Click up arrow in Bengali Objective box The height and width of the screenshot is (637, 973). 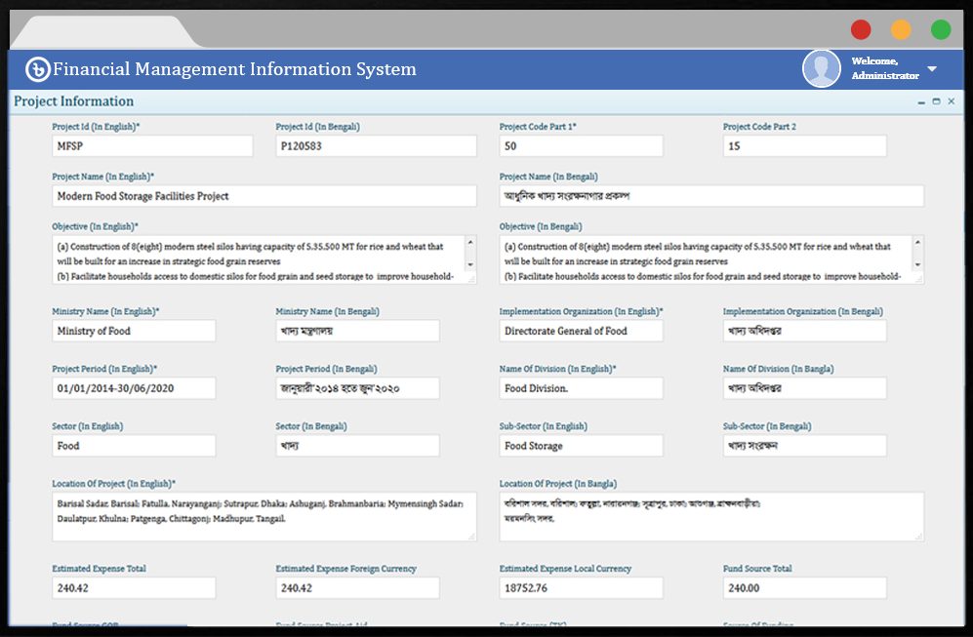click(x=917, y=242)
